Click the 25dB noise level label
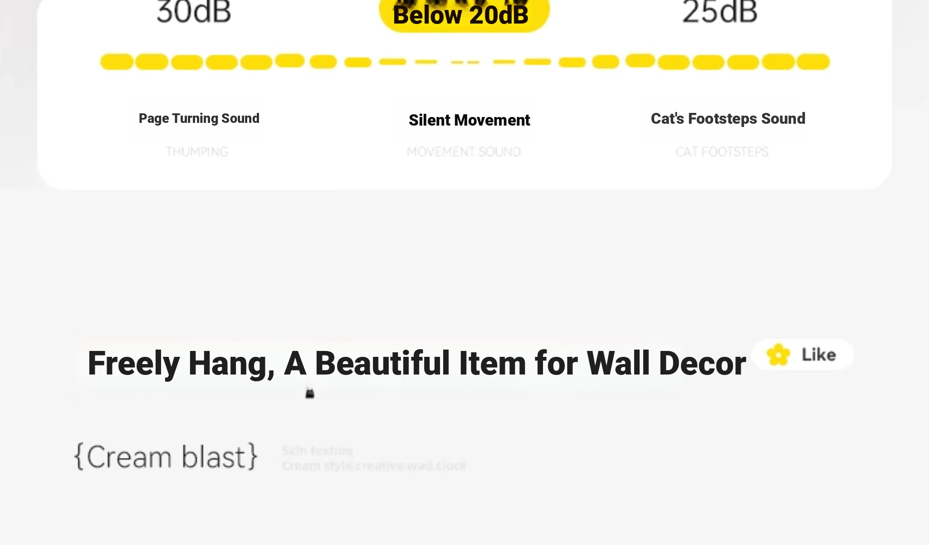 [x=720, y=12]
